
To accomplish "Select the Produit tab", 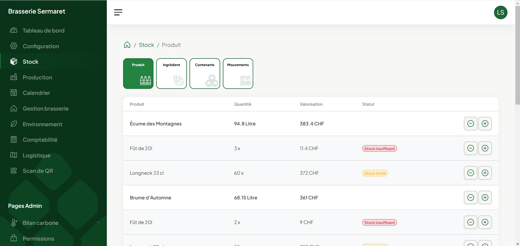I will [138, 73].
